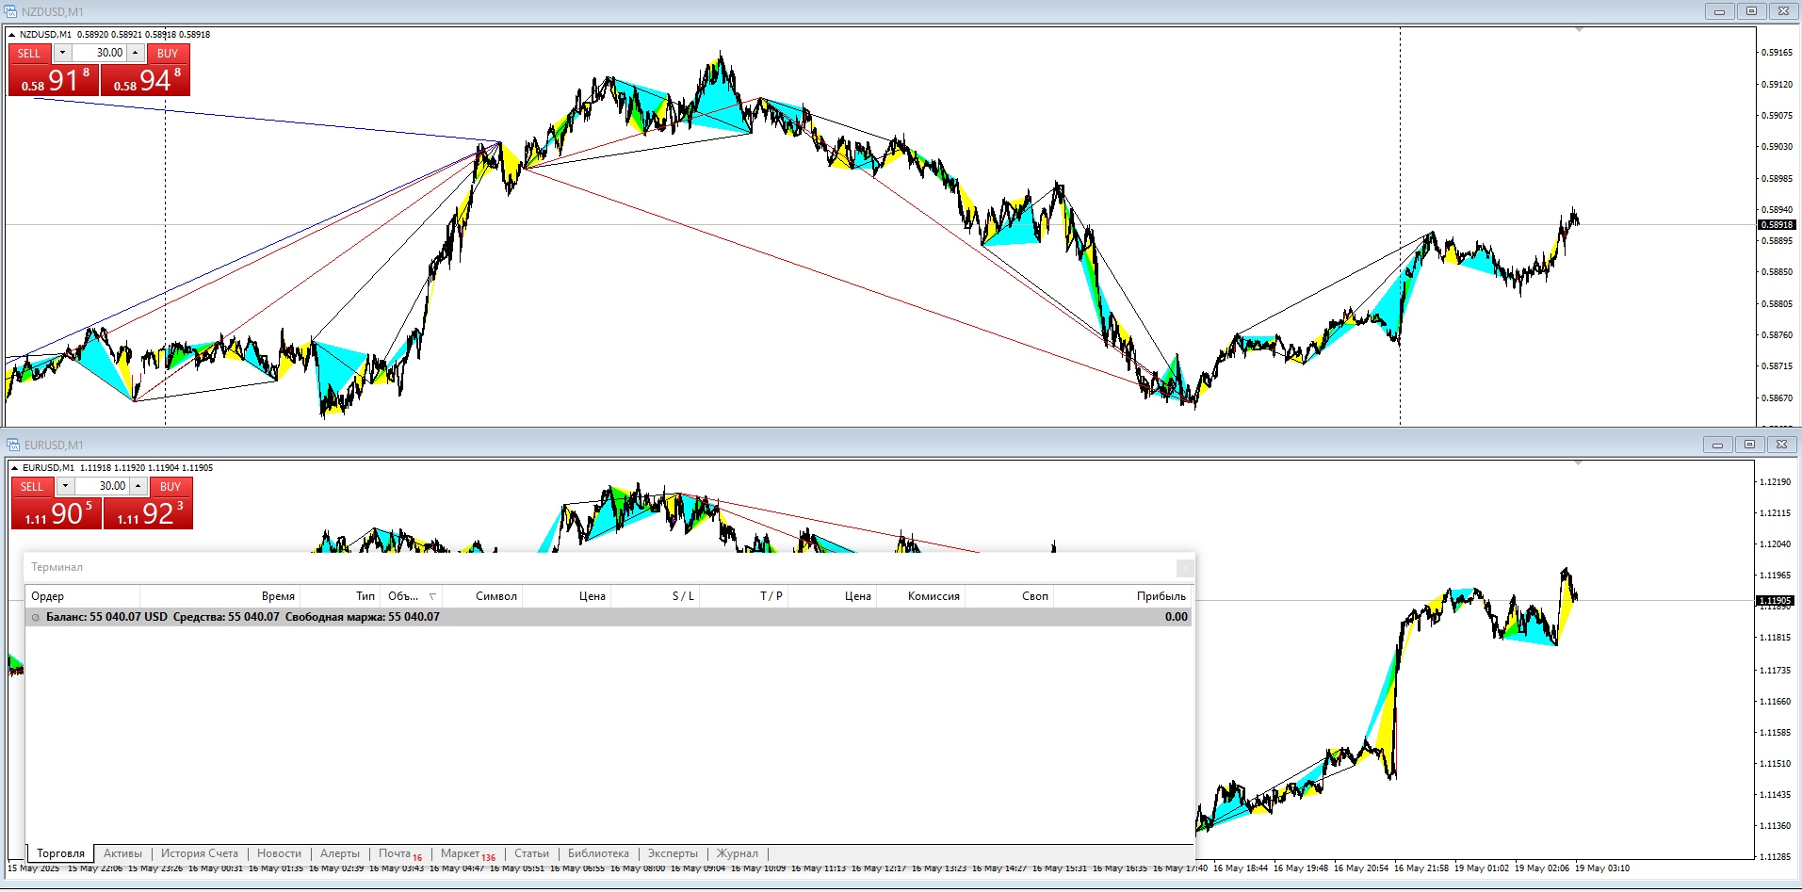
Task: Restore the NZDUSD chart window
Action: [1751, 11]
